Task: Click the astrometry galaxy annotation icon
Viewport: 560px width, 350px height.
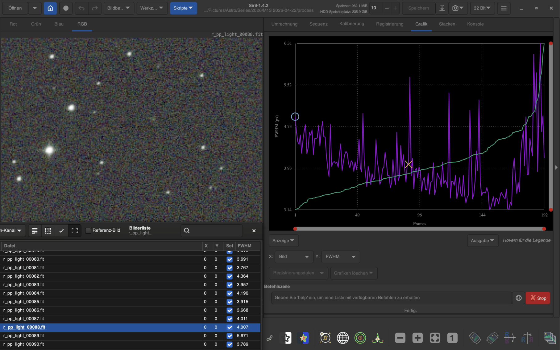Action: 325,338
